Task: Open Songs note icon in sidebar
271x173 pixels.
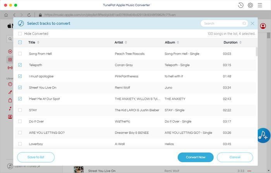Action: coord(10,109)
